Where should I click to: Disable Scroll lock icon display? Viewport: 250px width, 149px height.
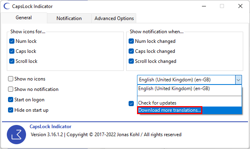tap(12, 61)
